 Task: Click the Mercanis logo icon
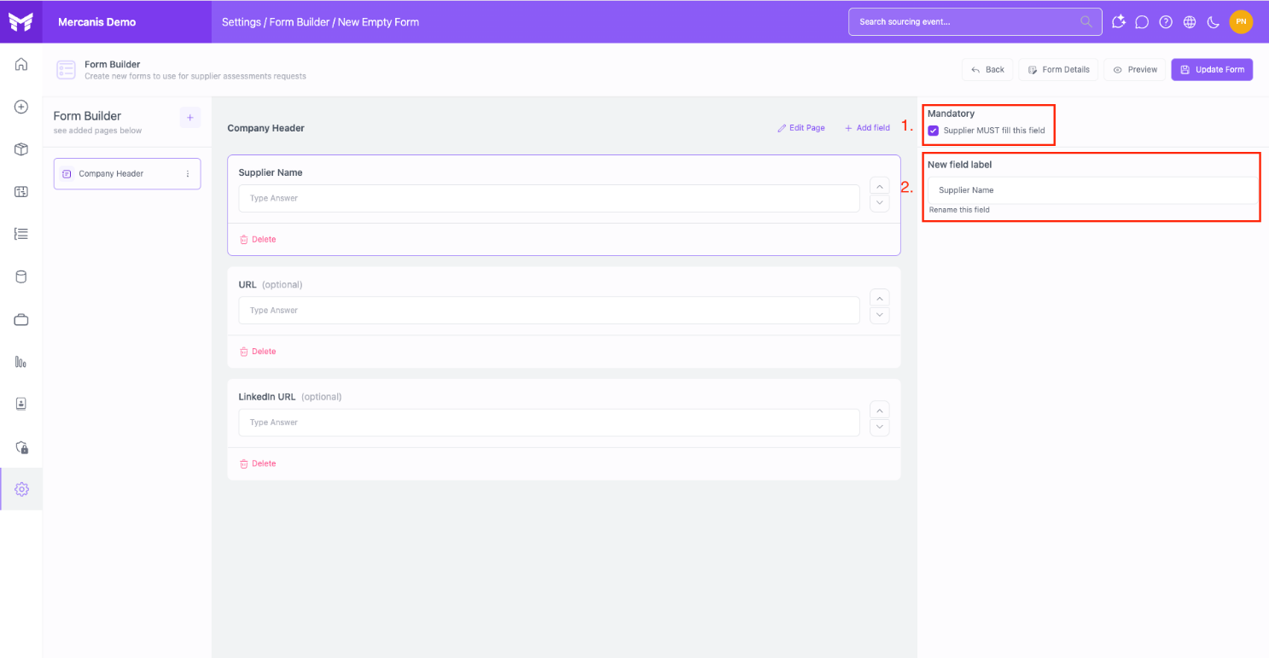(20, 21)
